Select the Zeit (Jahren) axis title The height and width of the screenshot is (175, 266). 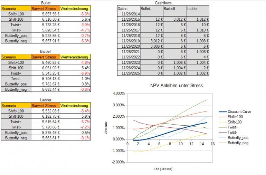tap(163, 169)
